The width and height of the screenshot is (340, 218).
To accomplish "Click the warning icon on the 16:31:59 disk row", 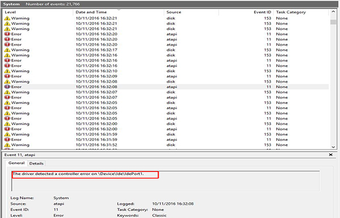I will coord(7,134).
